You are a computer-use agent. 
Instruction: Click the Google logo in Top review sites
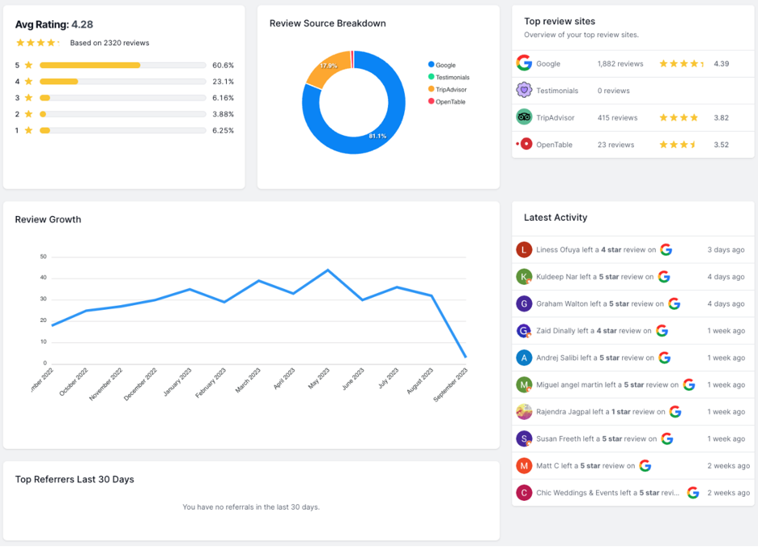coord(524,63)
